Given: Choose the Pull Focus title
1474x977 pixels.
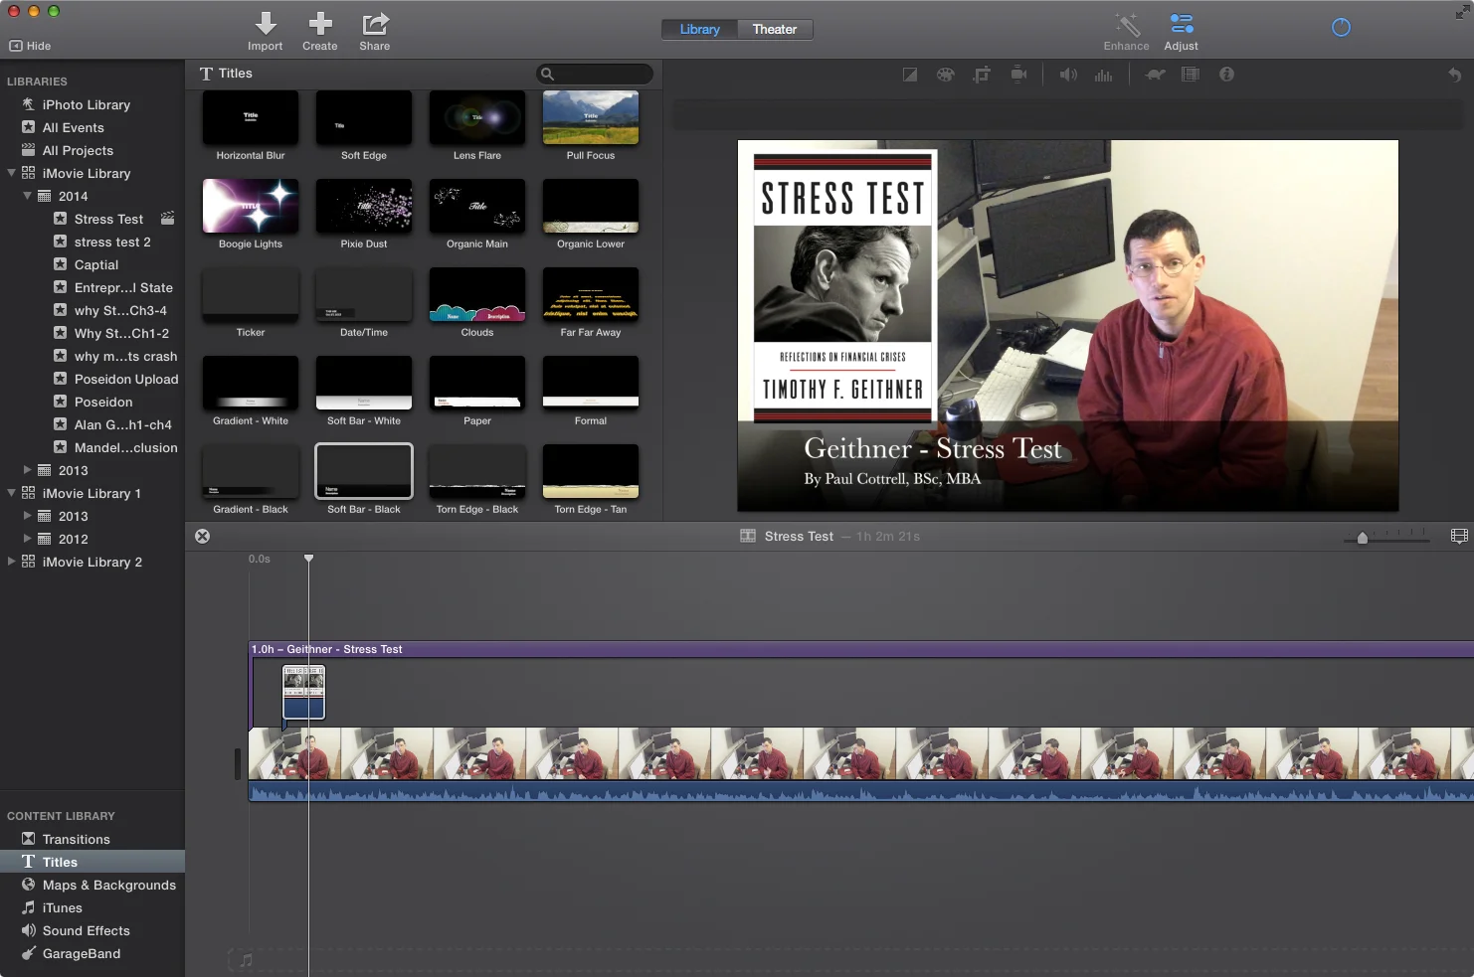Looking at the screenshot, I should pos(591,117).
